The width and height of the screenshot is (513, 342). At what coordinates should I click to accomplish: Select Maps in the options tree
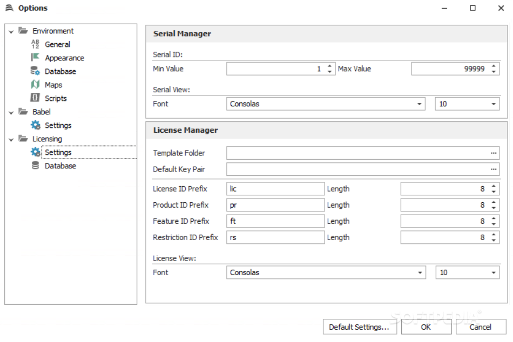(x=53, y=85)
